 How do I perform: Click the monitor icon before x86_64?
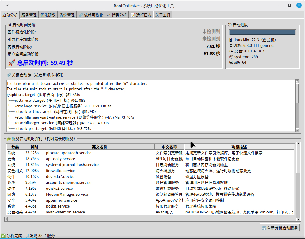(231, 63)
